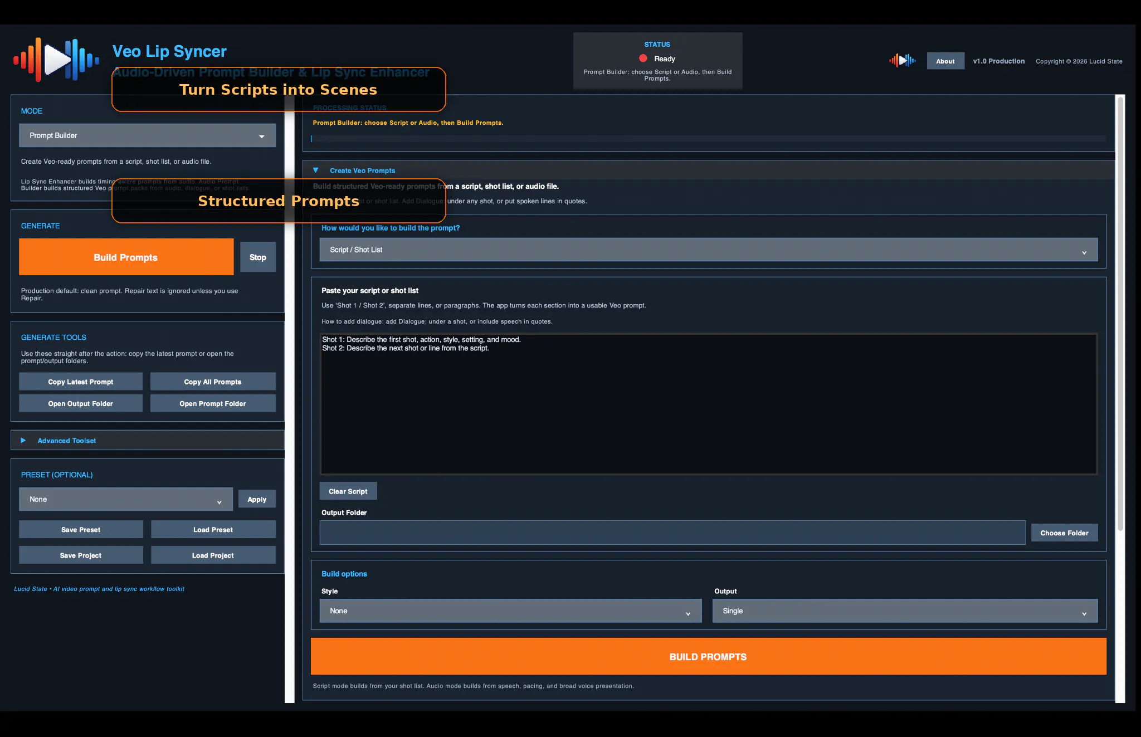Click the 'Output Folder' label

(x=344, y=513)
